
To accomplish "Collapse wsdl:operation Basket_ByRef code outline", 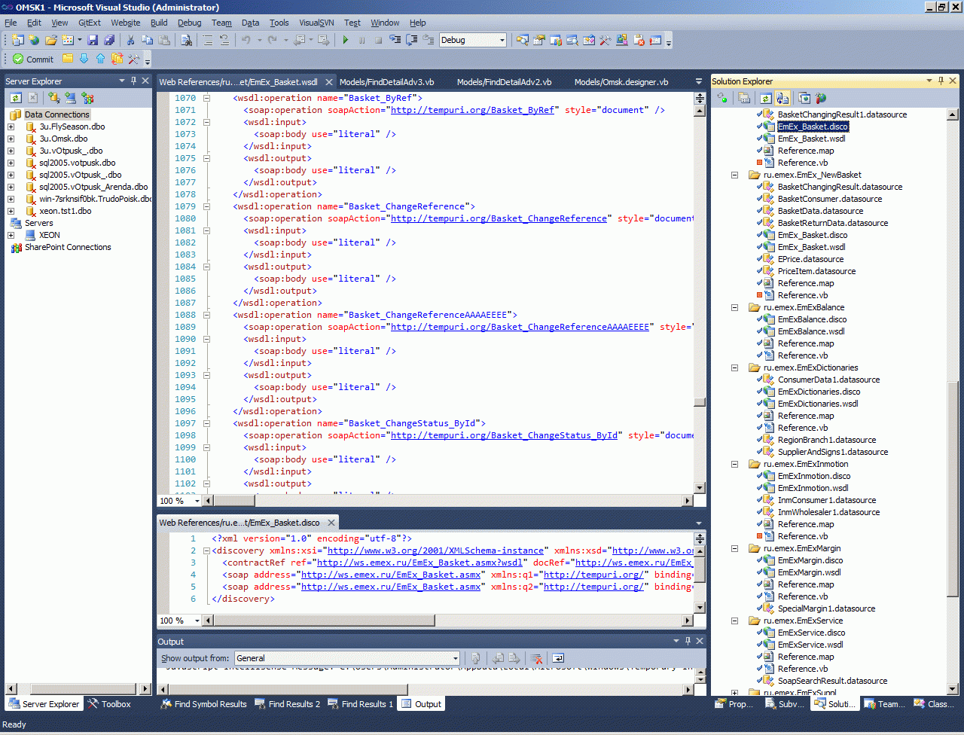I will [206, 98].
